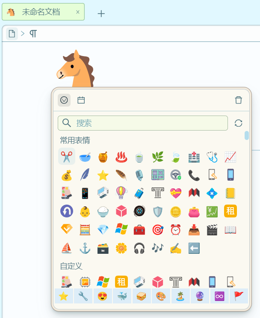This screenshot has height=318, width=260.
Task: Select the Windows logo emoji in 自定义 section
Action: point(103,282)
